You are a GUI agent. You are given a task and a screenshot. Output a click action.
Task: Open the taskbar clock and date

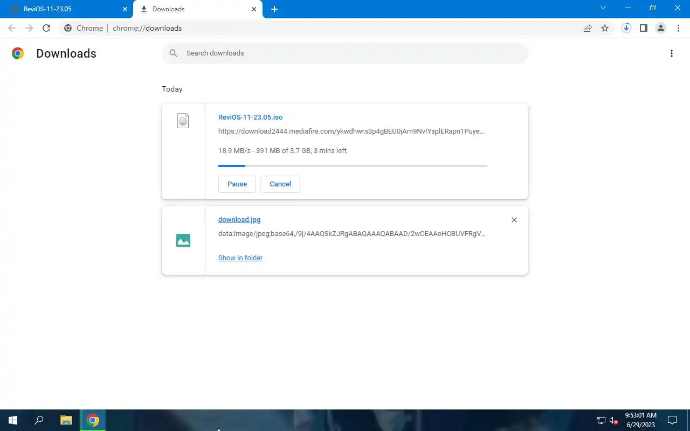pyautogui.click(x=640, y=420)
